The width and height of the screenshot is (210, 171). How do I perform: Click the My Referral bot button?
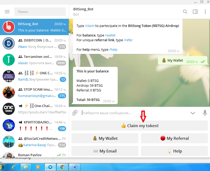(x=174, y=138)
